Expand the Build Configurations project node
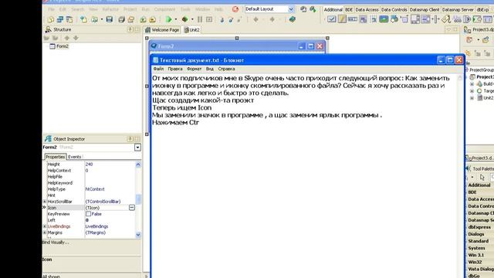This screenshot has height=278, width=494. tap(472, 84)
